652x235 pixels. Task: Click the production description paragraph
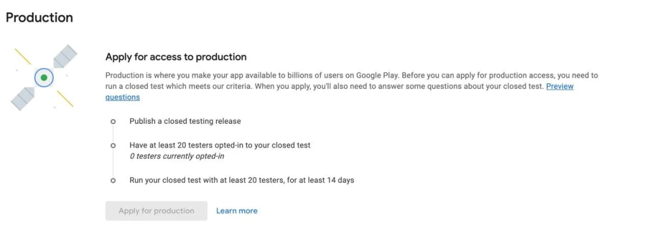pos(351,86)
